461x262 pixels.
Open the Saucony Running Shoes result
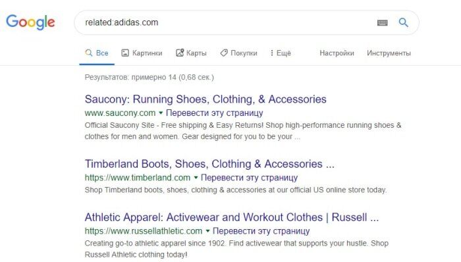click(x=205, y=99)
